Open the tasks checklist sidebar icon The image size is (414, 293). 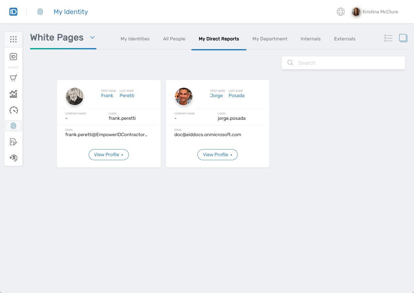(x=13, y=142)
